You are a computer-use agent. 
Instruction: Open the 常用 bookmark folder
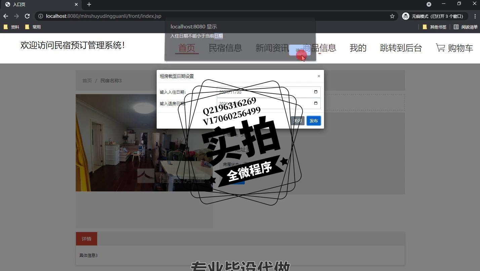click(33, 27)
